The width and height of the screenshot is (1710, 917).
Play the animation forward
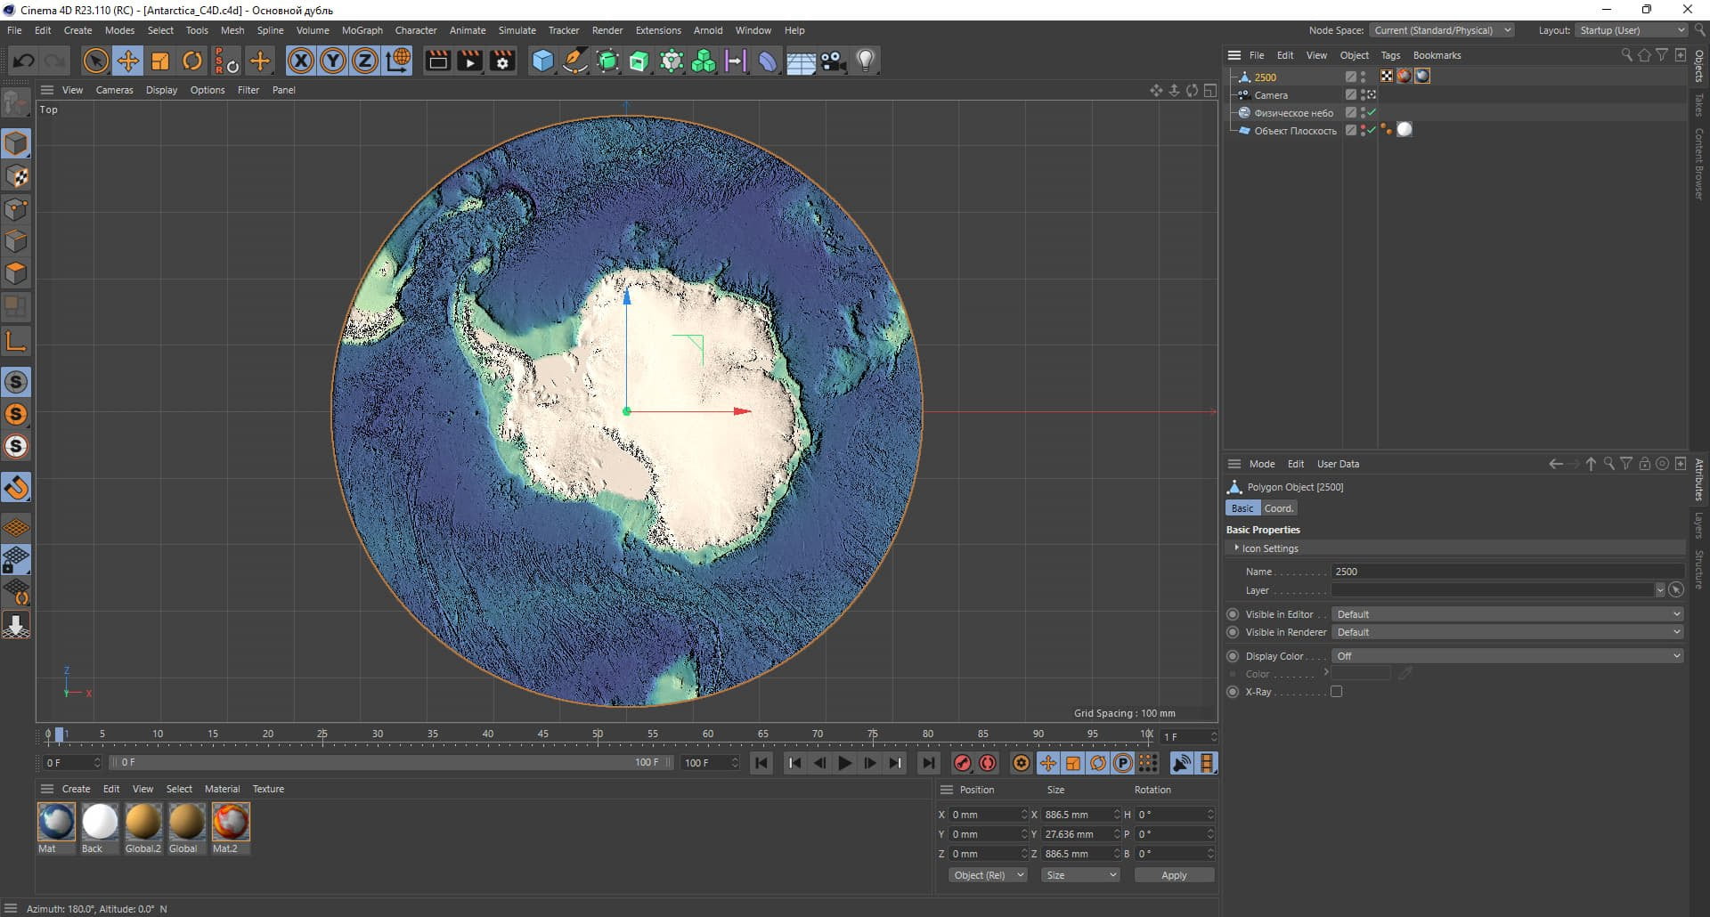pos(844,763)
